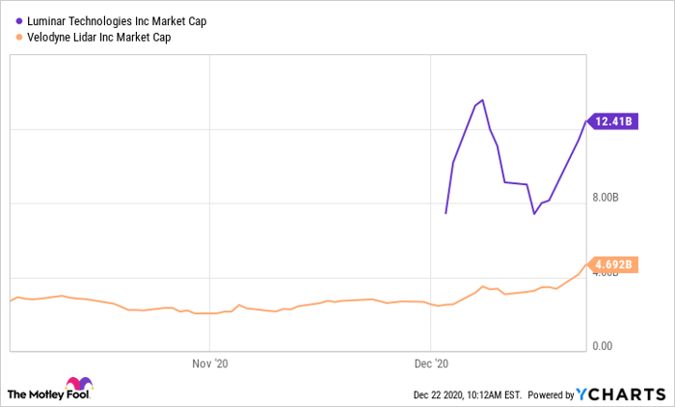Click the purple 12.41B value tag
675x407 pixels.
(x=613, y=122)
